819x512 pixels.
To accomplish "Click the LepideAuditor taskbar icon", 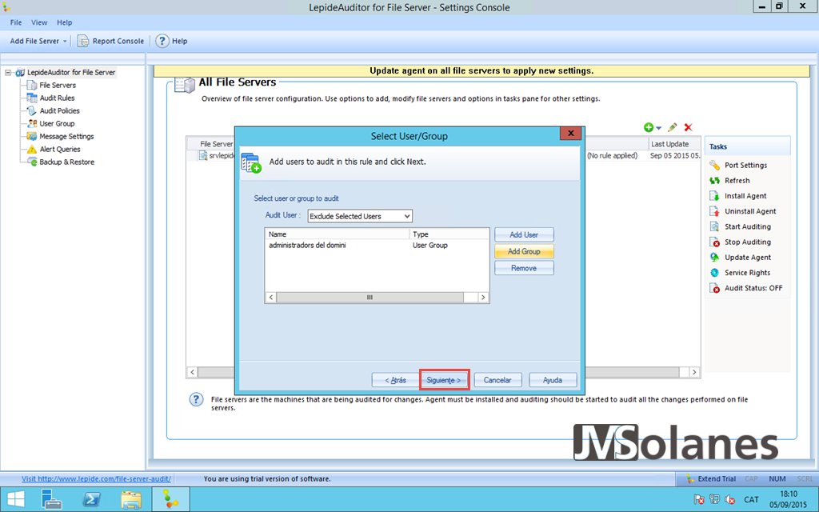I will tap(170, 499).
